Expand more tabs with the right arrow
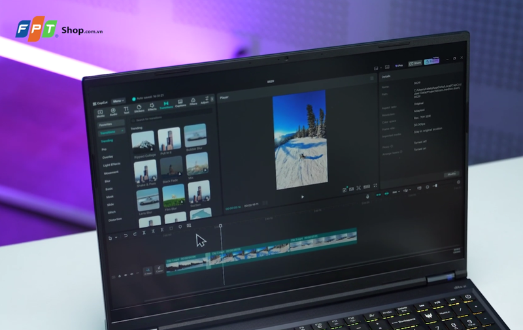Image resolution: width=523 pixels, height=330 pixels. pyautogui.click(x=212, y=99)
